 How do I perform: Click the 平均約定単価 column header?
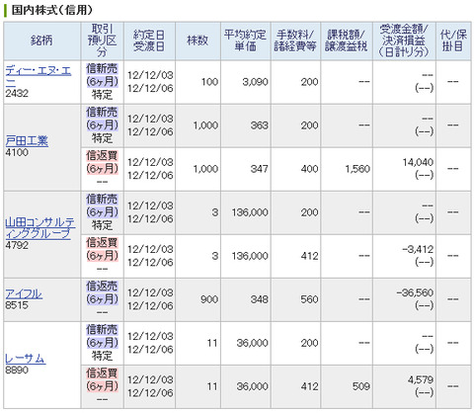click(246, 41)
